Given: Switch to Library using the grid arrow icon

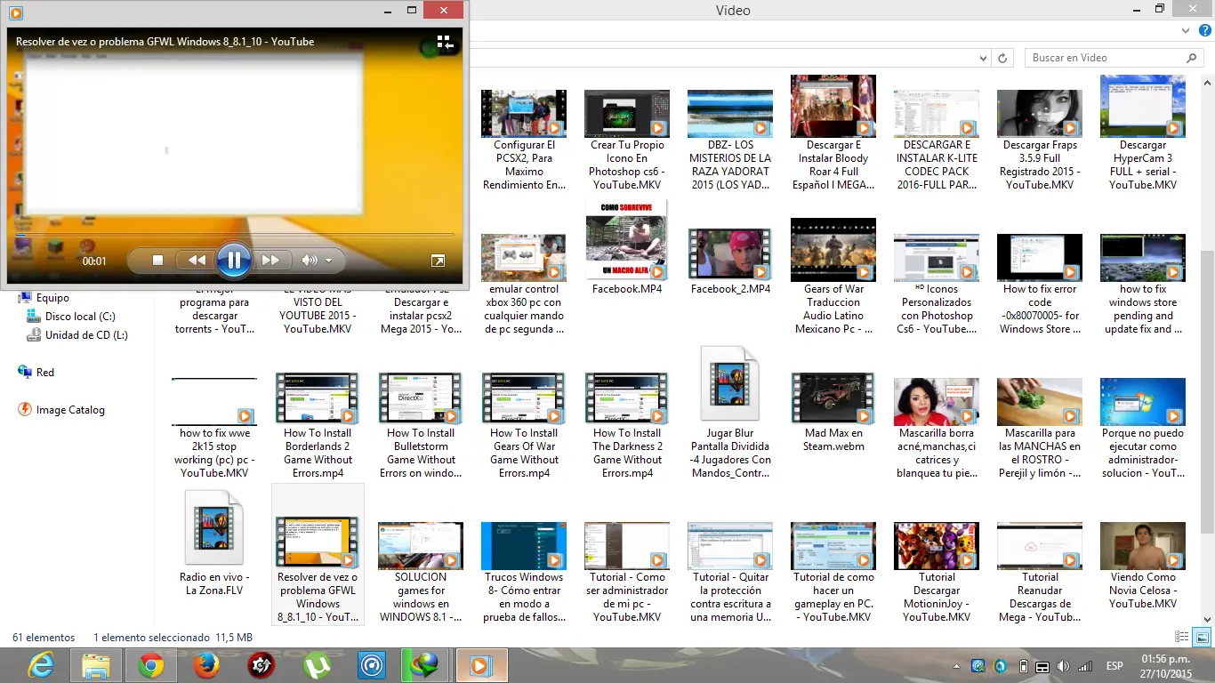Looking at the screenshot, I should pyautogui.click(x=446, y=42).
